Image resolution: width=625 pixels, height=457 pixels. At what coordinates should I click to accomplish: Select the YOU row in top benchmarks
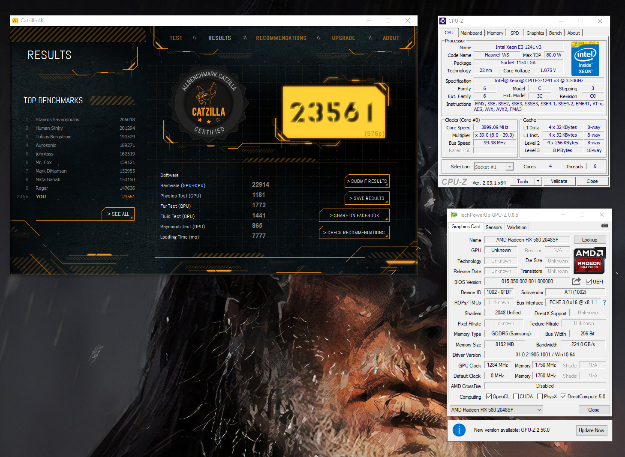(76, 197)
